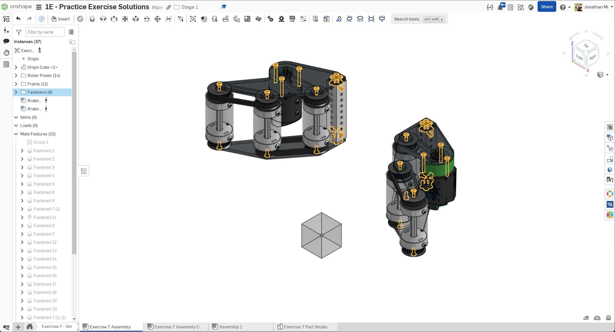The image size is (615, 332).
Task: Click the blue Share button
Action: tap(547, 7)
